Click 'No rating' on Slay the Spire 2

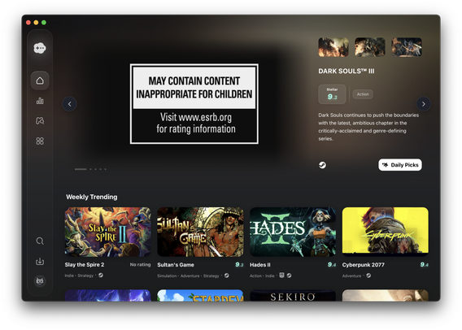[x=140, y=265]
